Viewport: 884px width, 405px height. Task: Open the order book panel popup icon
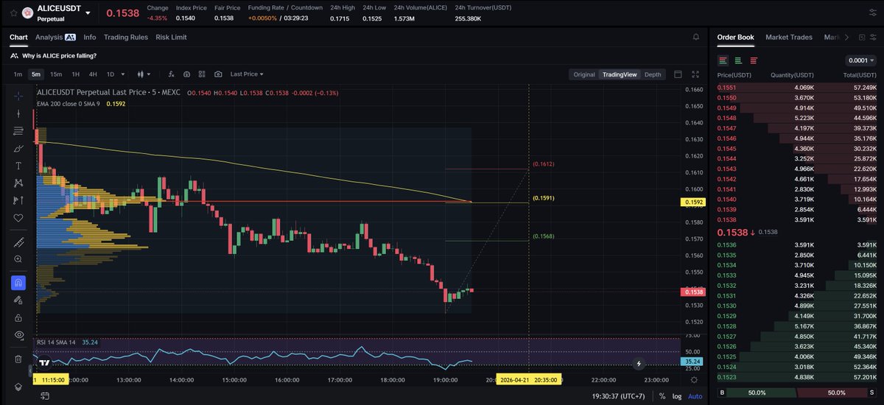coord(860,37)
